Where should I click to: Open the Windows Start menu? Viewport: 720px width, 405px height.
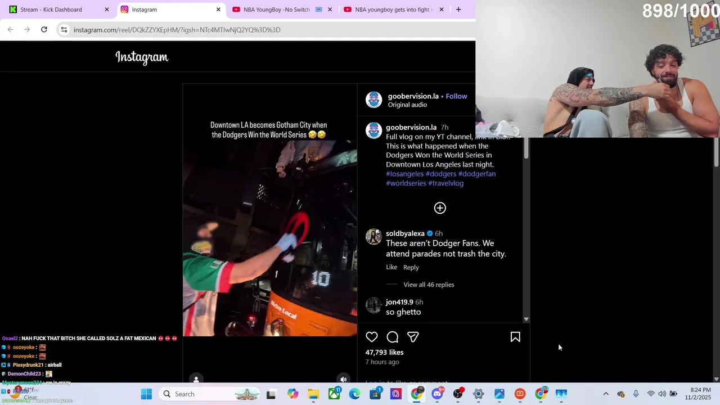tap(146, 394)
